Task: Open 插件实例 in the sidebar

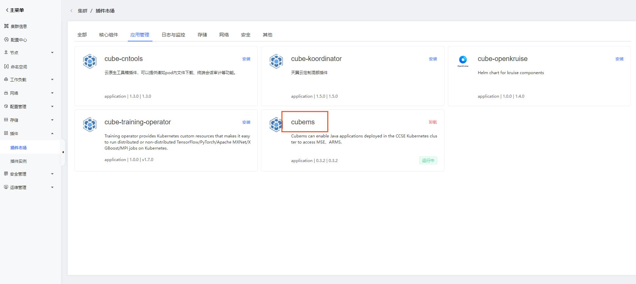Action: point(19,161)
